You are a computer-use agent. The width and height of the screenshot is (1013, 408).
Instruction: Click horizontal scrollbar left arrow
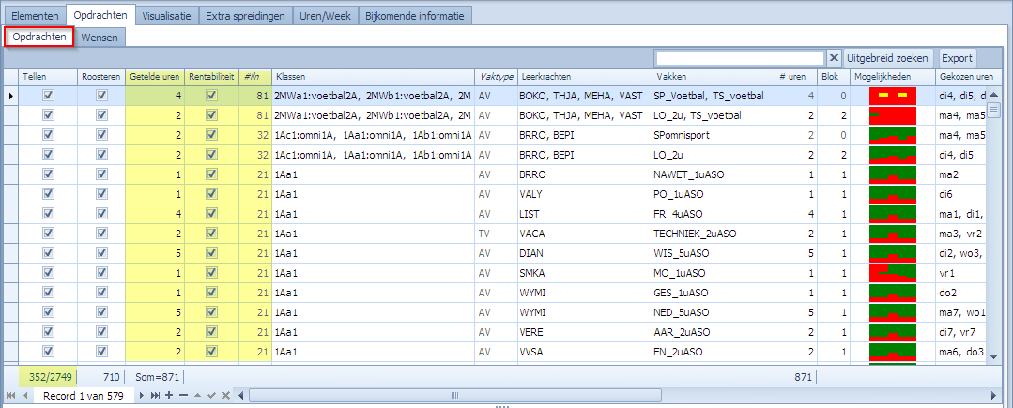(241, 395)
